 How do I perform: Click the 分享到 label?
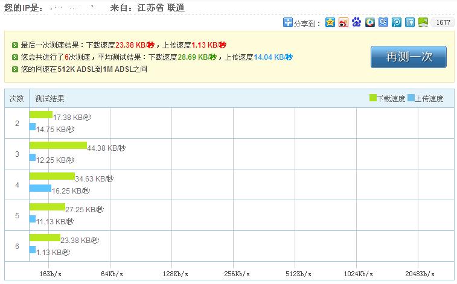click(307, 24)
